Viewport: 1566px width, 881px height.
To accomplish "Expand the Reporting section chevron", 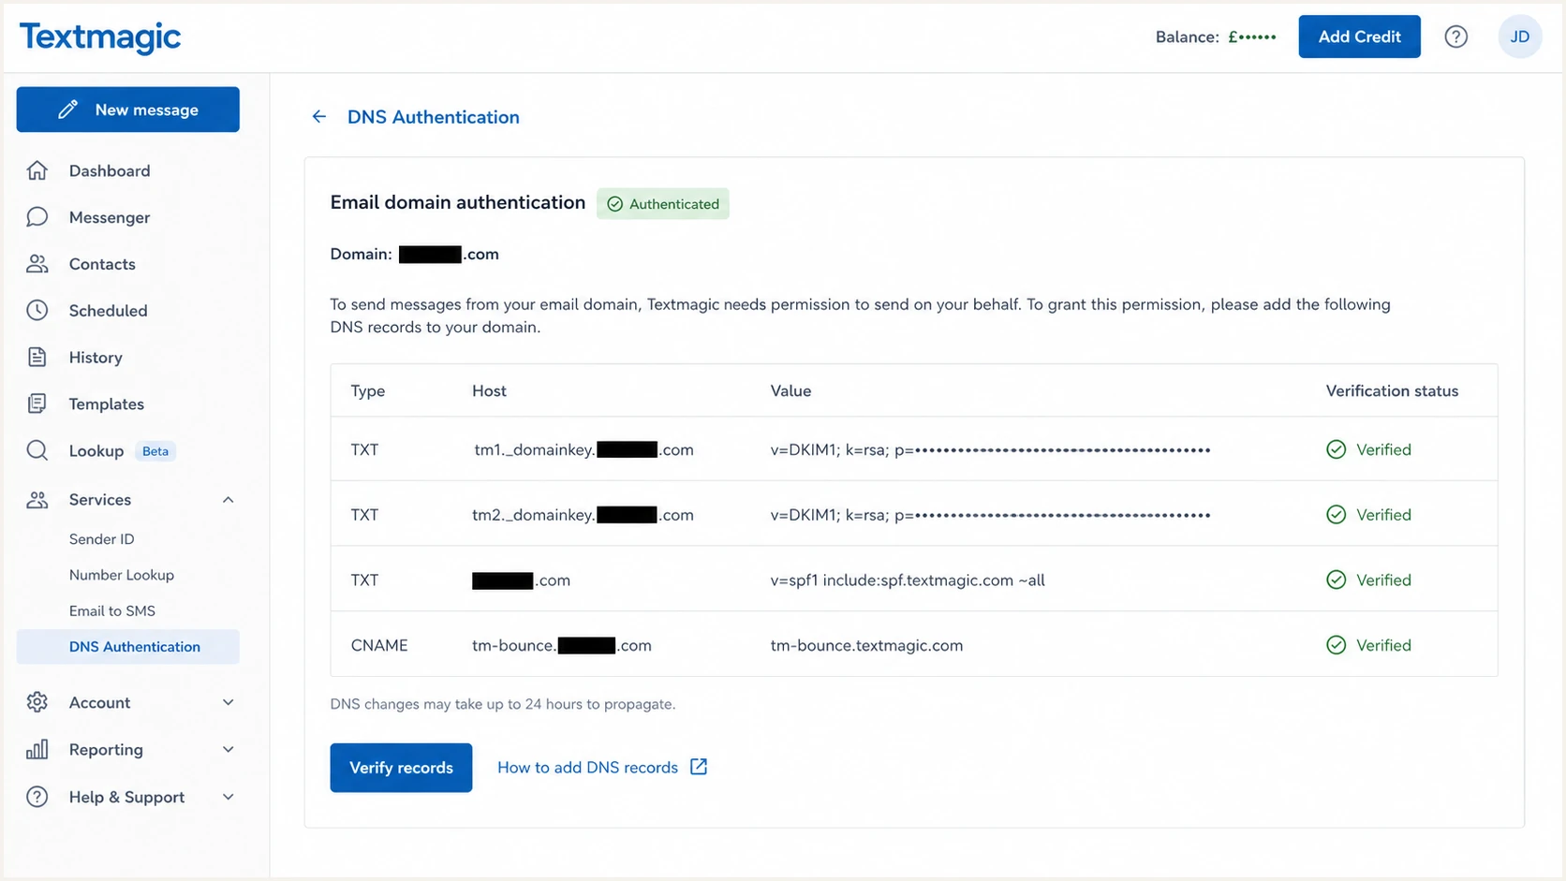I will [x=228, y=749].
